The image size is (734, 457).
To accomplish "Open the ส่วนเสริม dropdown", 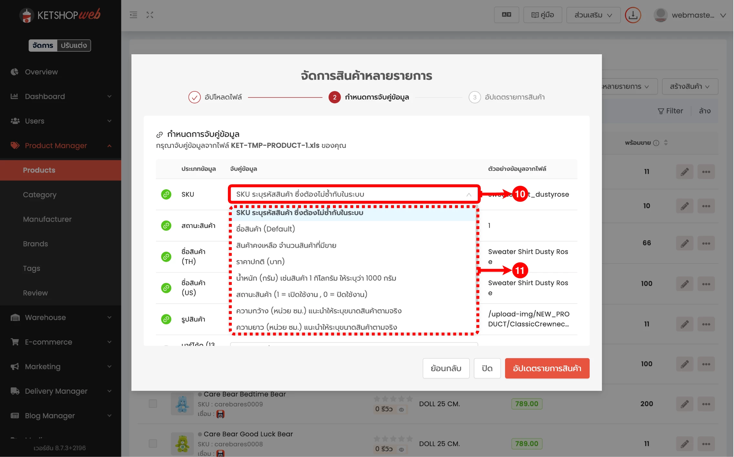I will coord(593,15).
